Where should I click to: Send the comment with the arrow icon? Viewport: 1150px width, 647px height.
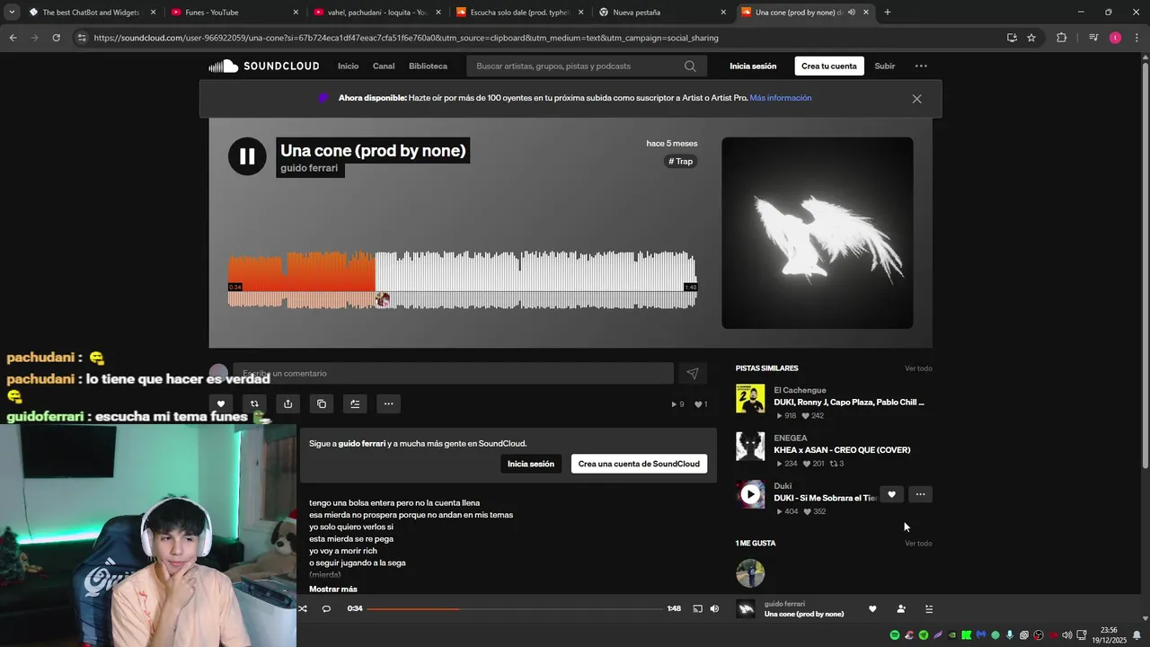point(692,373)
